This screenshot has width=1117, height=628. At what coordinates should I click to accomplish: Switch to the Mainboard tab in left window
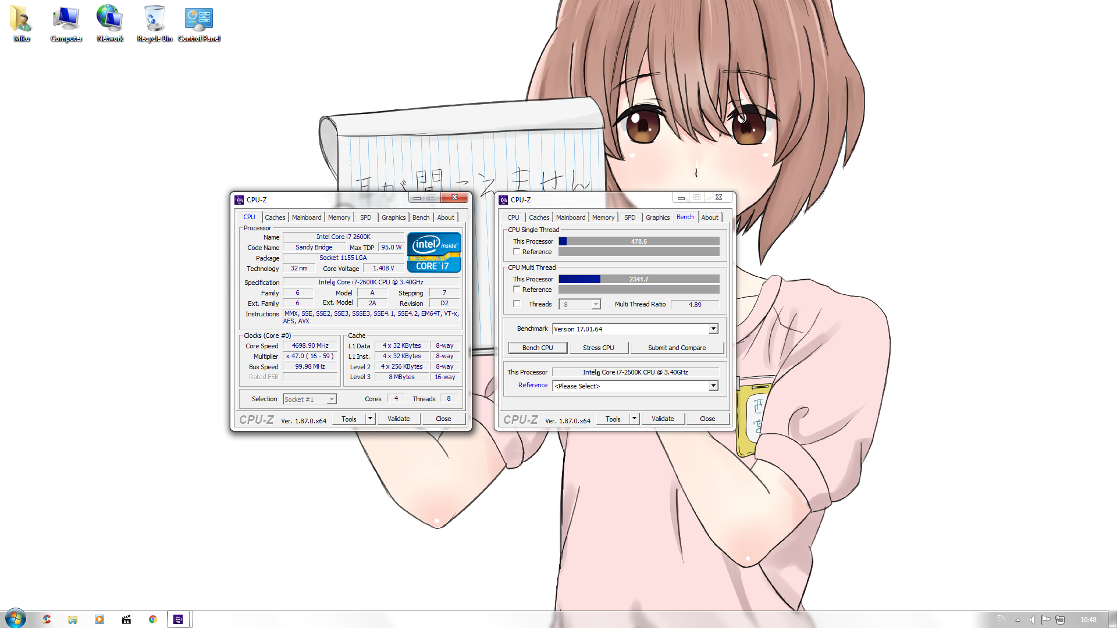click(307, 217)
